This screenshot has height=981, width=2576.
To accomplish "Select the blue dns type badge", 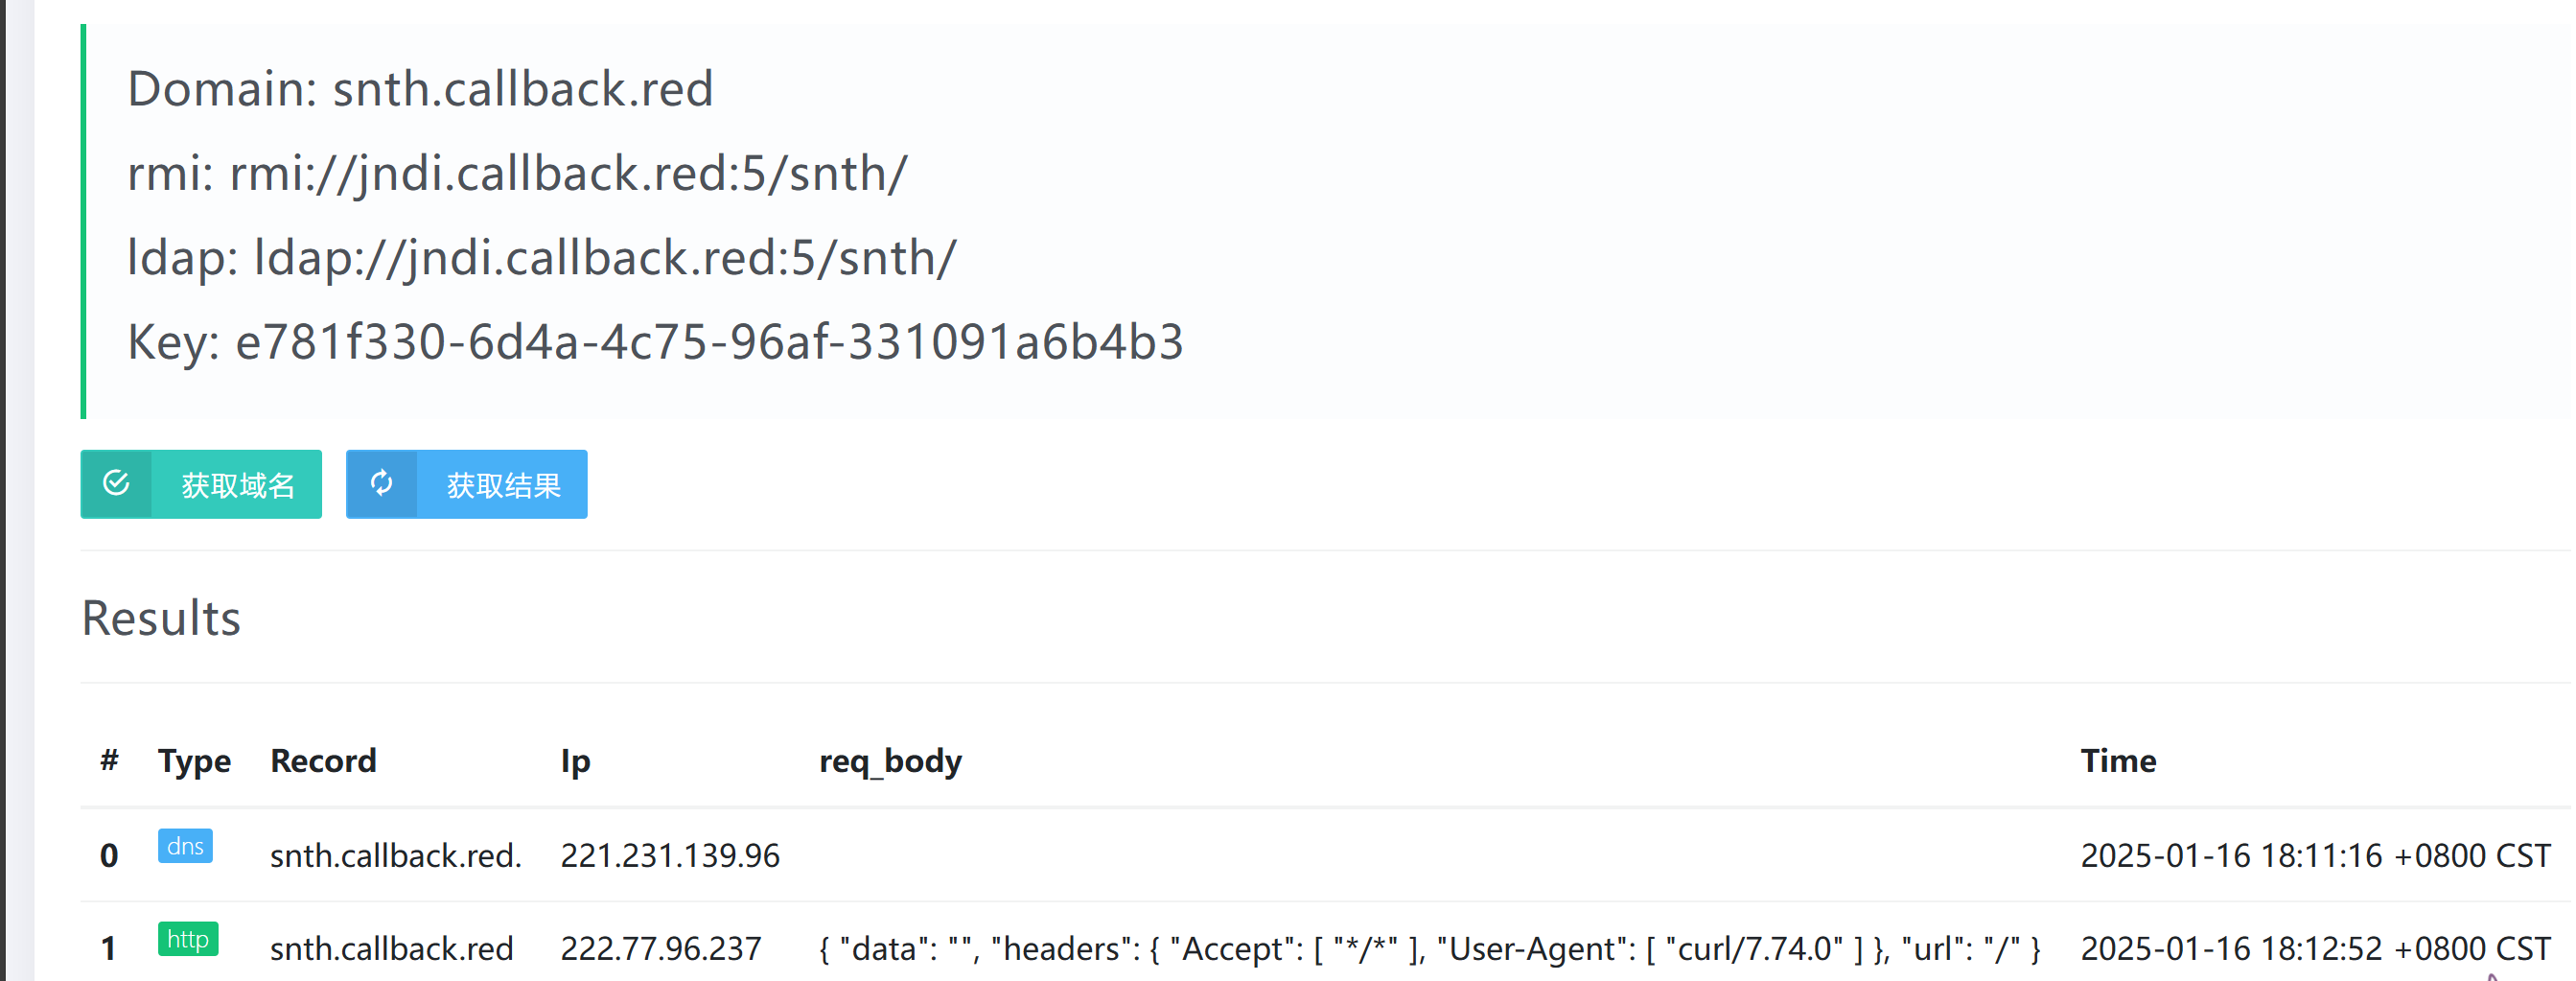I will [185, 847].
